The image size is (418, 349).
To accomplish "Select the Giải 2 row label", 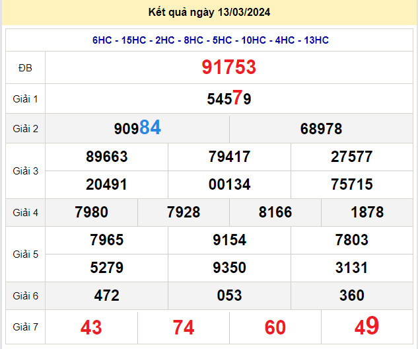I will pos(25,129).
